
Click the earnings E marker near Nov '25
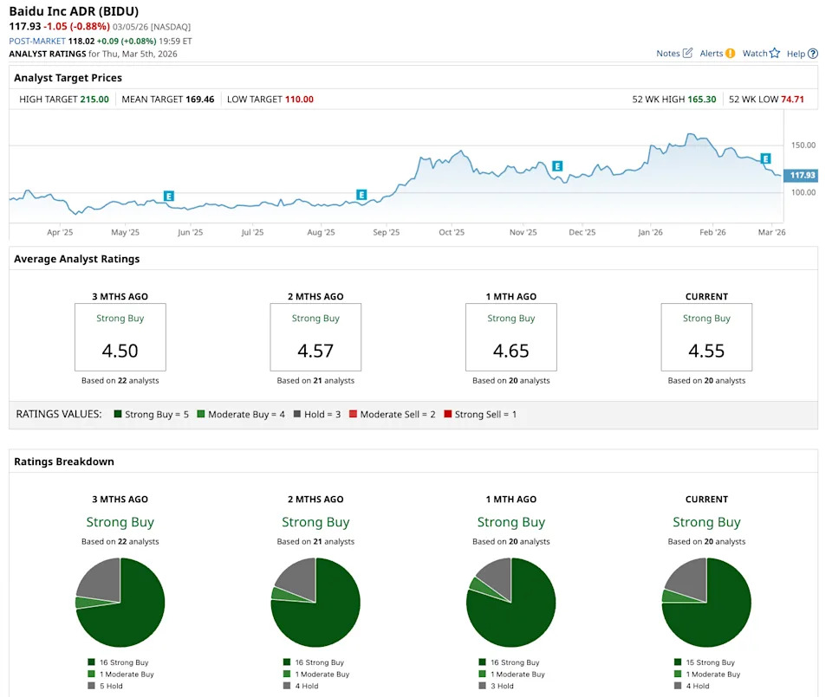coord(557,165)
